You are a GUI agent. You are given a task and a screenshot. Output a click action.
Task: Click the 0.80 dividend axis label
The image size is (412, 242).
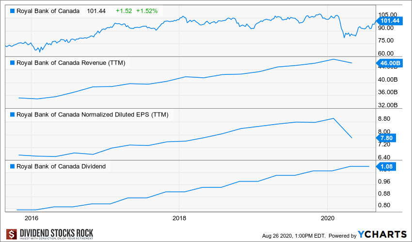[384, 205]
